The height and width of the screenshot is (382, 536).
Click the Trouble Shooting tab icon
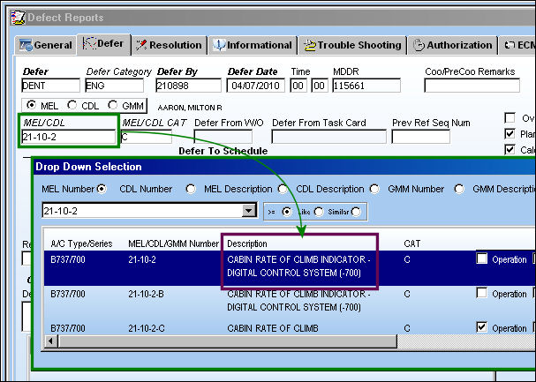click(x=310, y=45)
